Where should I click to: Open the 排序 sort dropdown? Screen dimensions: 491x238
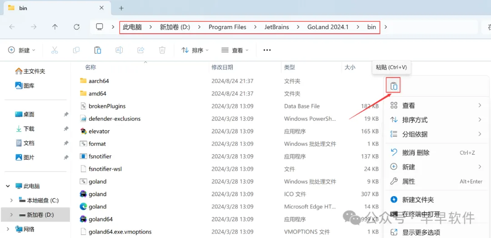click(195, 50)
